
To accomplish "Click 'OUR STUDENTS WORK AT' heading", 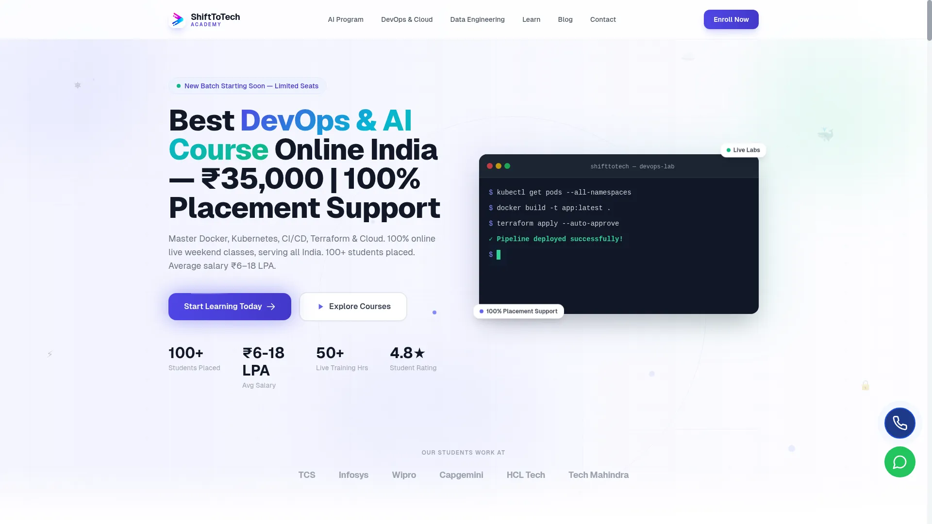I will tap(463, 453).
